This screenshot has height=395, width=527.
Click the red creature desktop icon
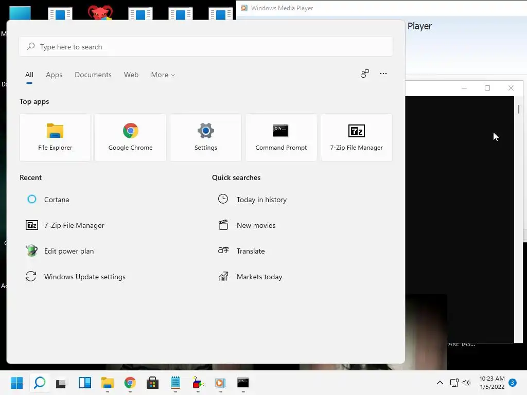coord(100,12)
